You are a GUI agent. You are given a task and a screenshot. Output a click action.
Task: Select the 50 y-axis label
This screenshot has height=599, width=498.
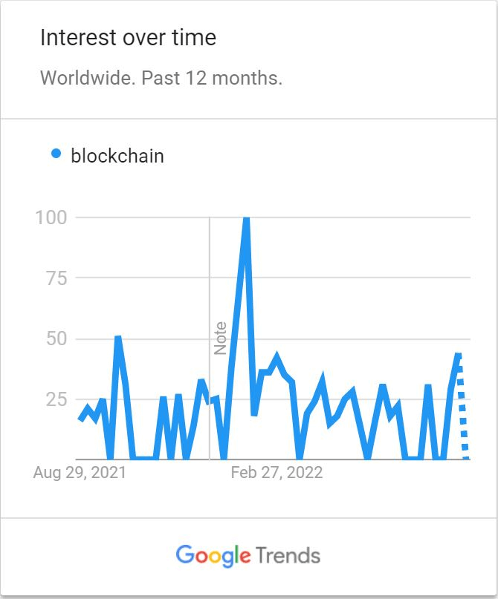56,339
